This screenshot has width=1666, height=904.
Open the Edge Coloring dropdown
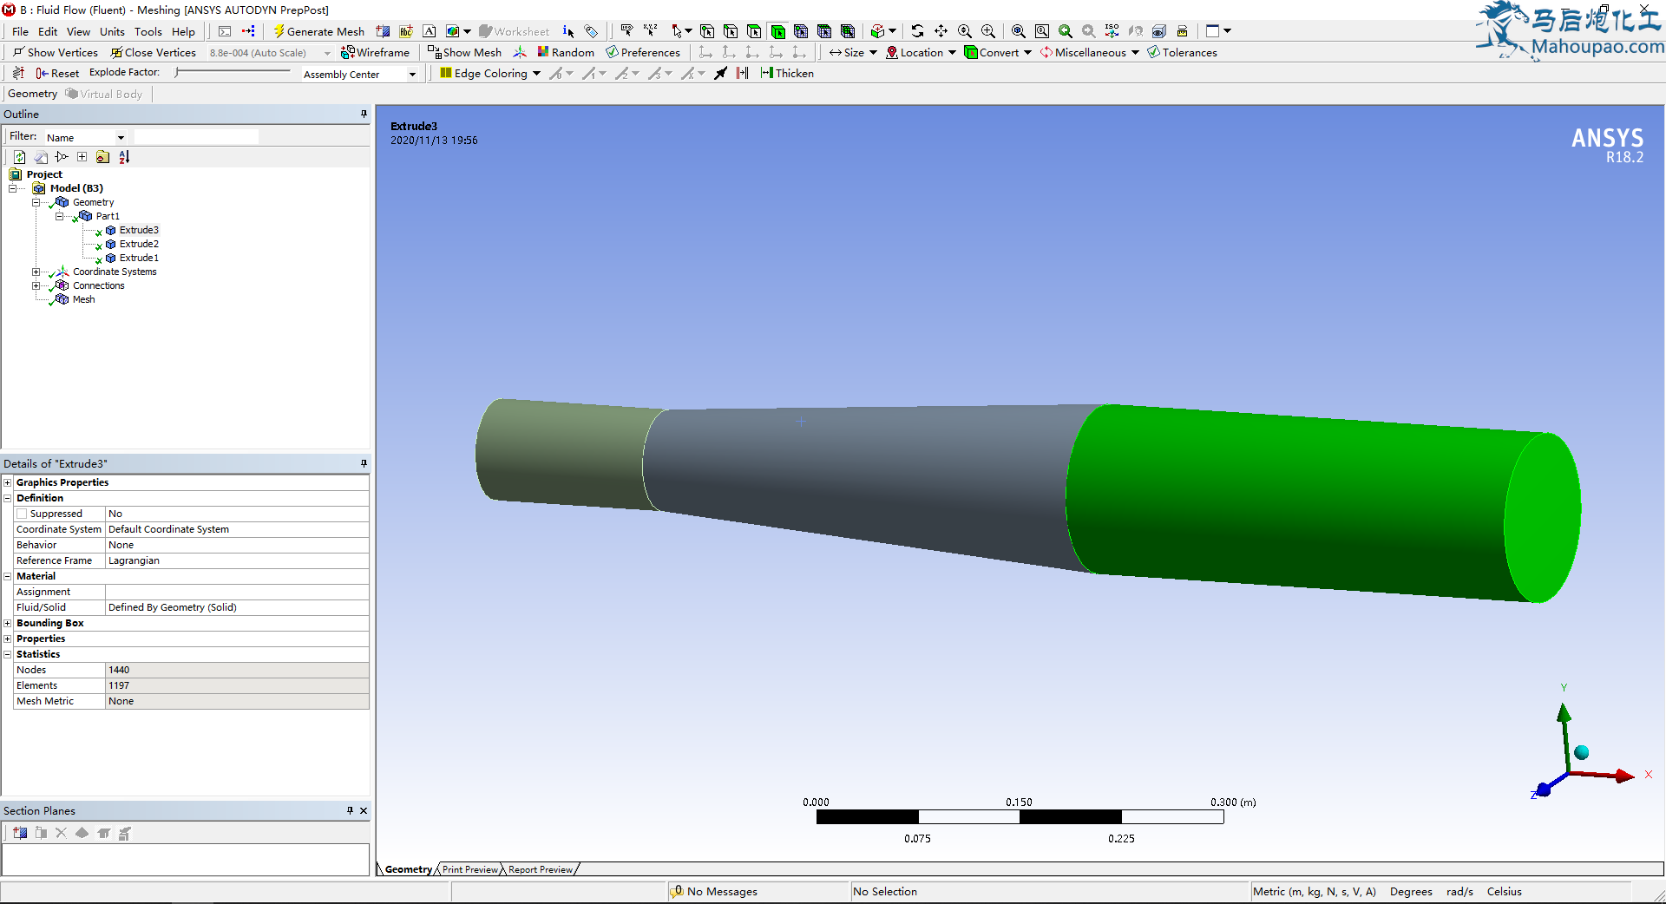pos(490,73)
